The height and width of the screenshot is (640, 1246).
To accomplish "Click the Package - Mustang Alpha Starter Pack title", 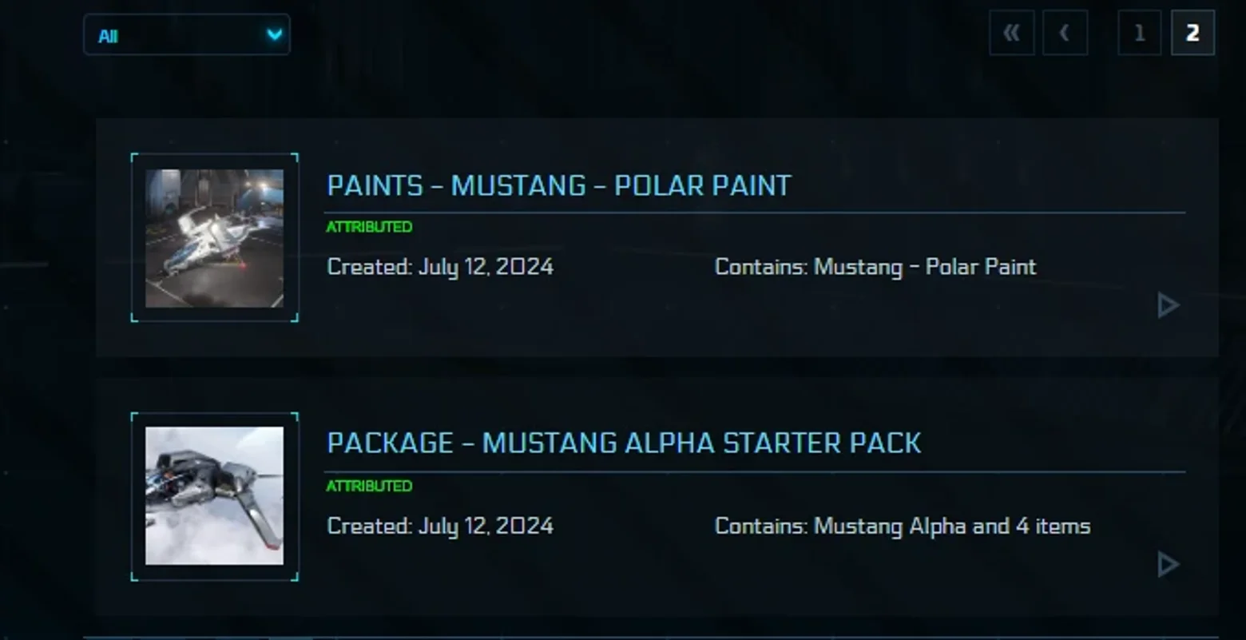I will tap(624, 443).
